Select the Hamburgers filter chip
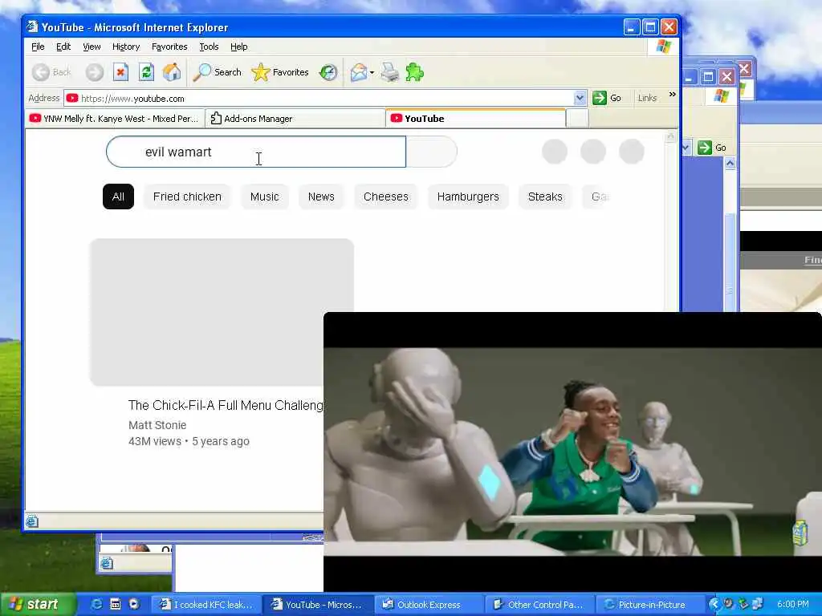This screenshot has width=822, height=616. [468, 197]
